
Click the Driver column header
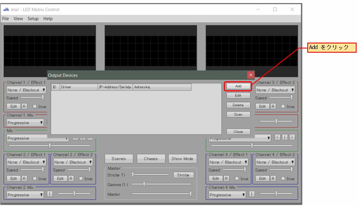coord(78,87)
